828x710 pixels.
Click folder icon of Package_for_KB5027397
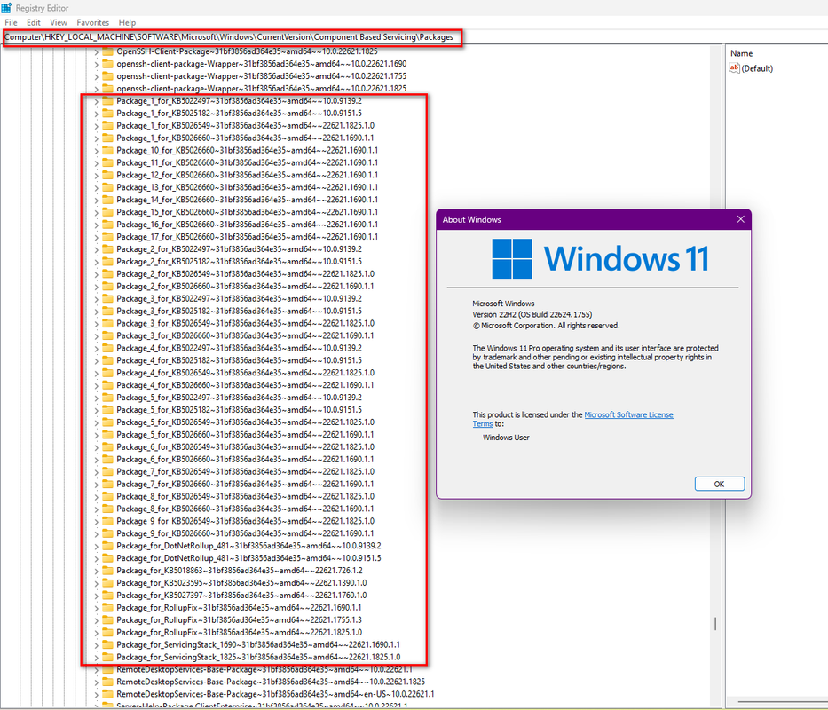pos(107,596)
